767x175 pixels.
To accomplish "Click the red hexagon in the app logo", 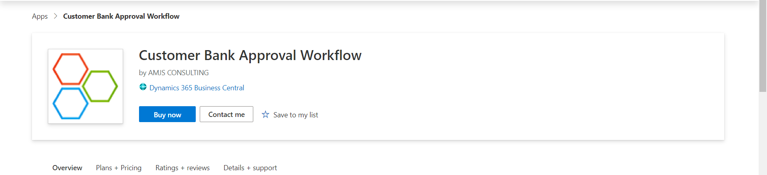I will tap(71, 69).
